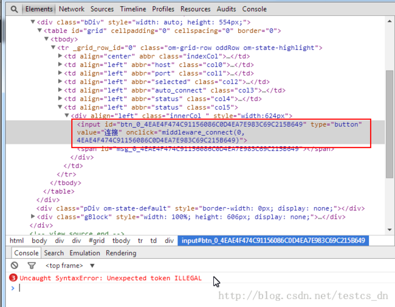Expand the td class indexCol node
This screenshot has width=395, height=307.
tap(60, 56)
